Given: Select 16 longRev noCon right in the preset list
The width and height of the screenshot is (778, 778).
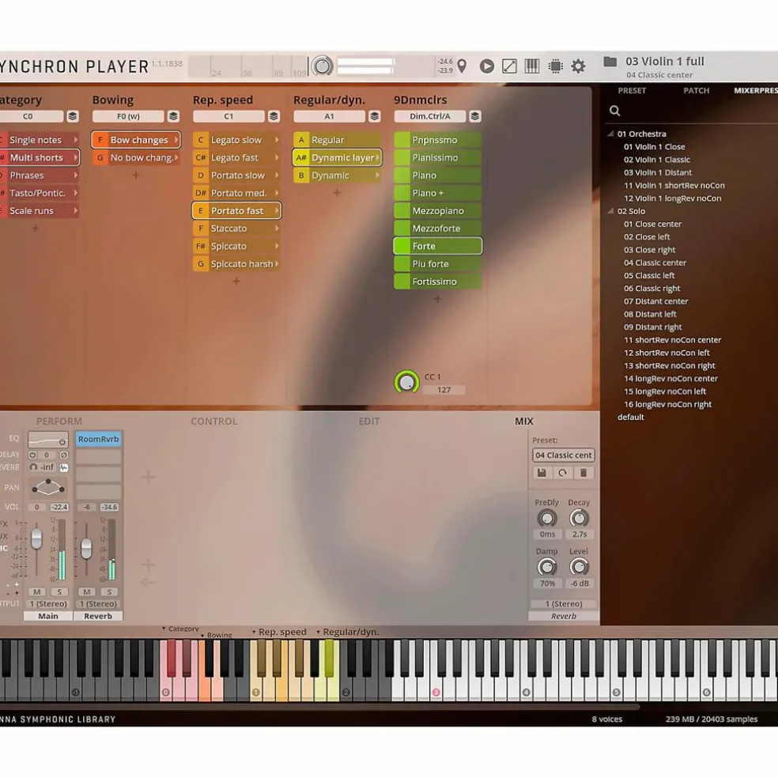Looking at the screenshot, I should coord(667,404).
